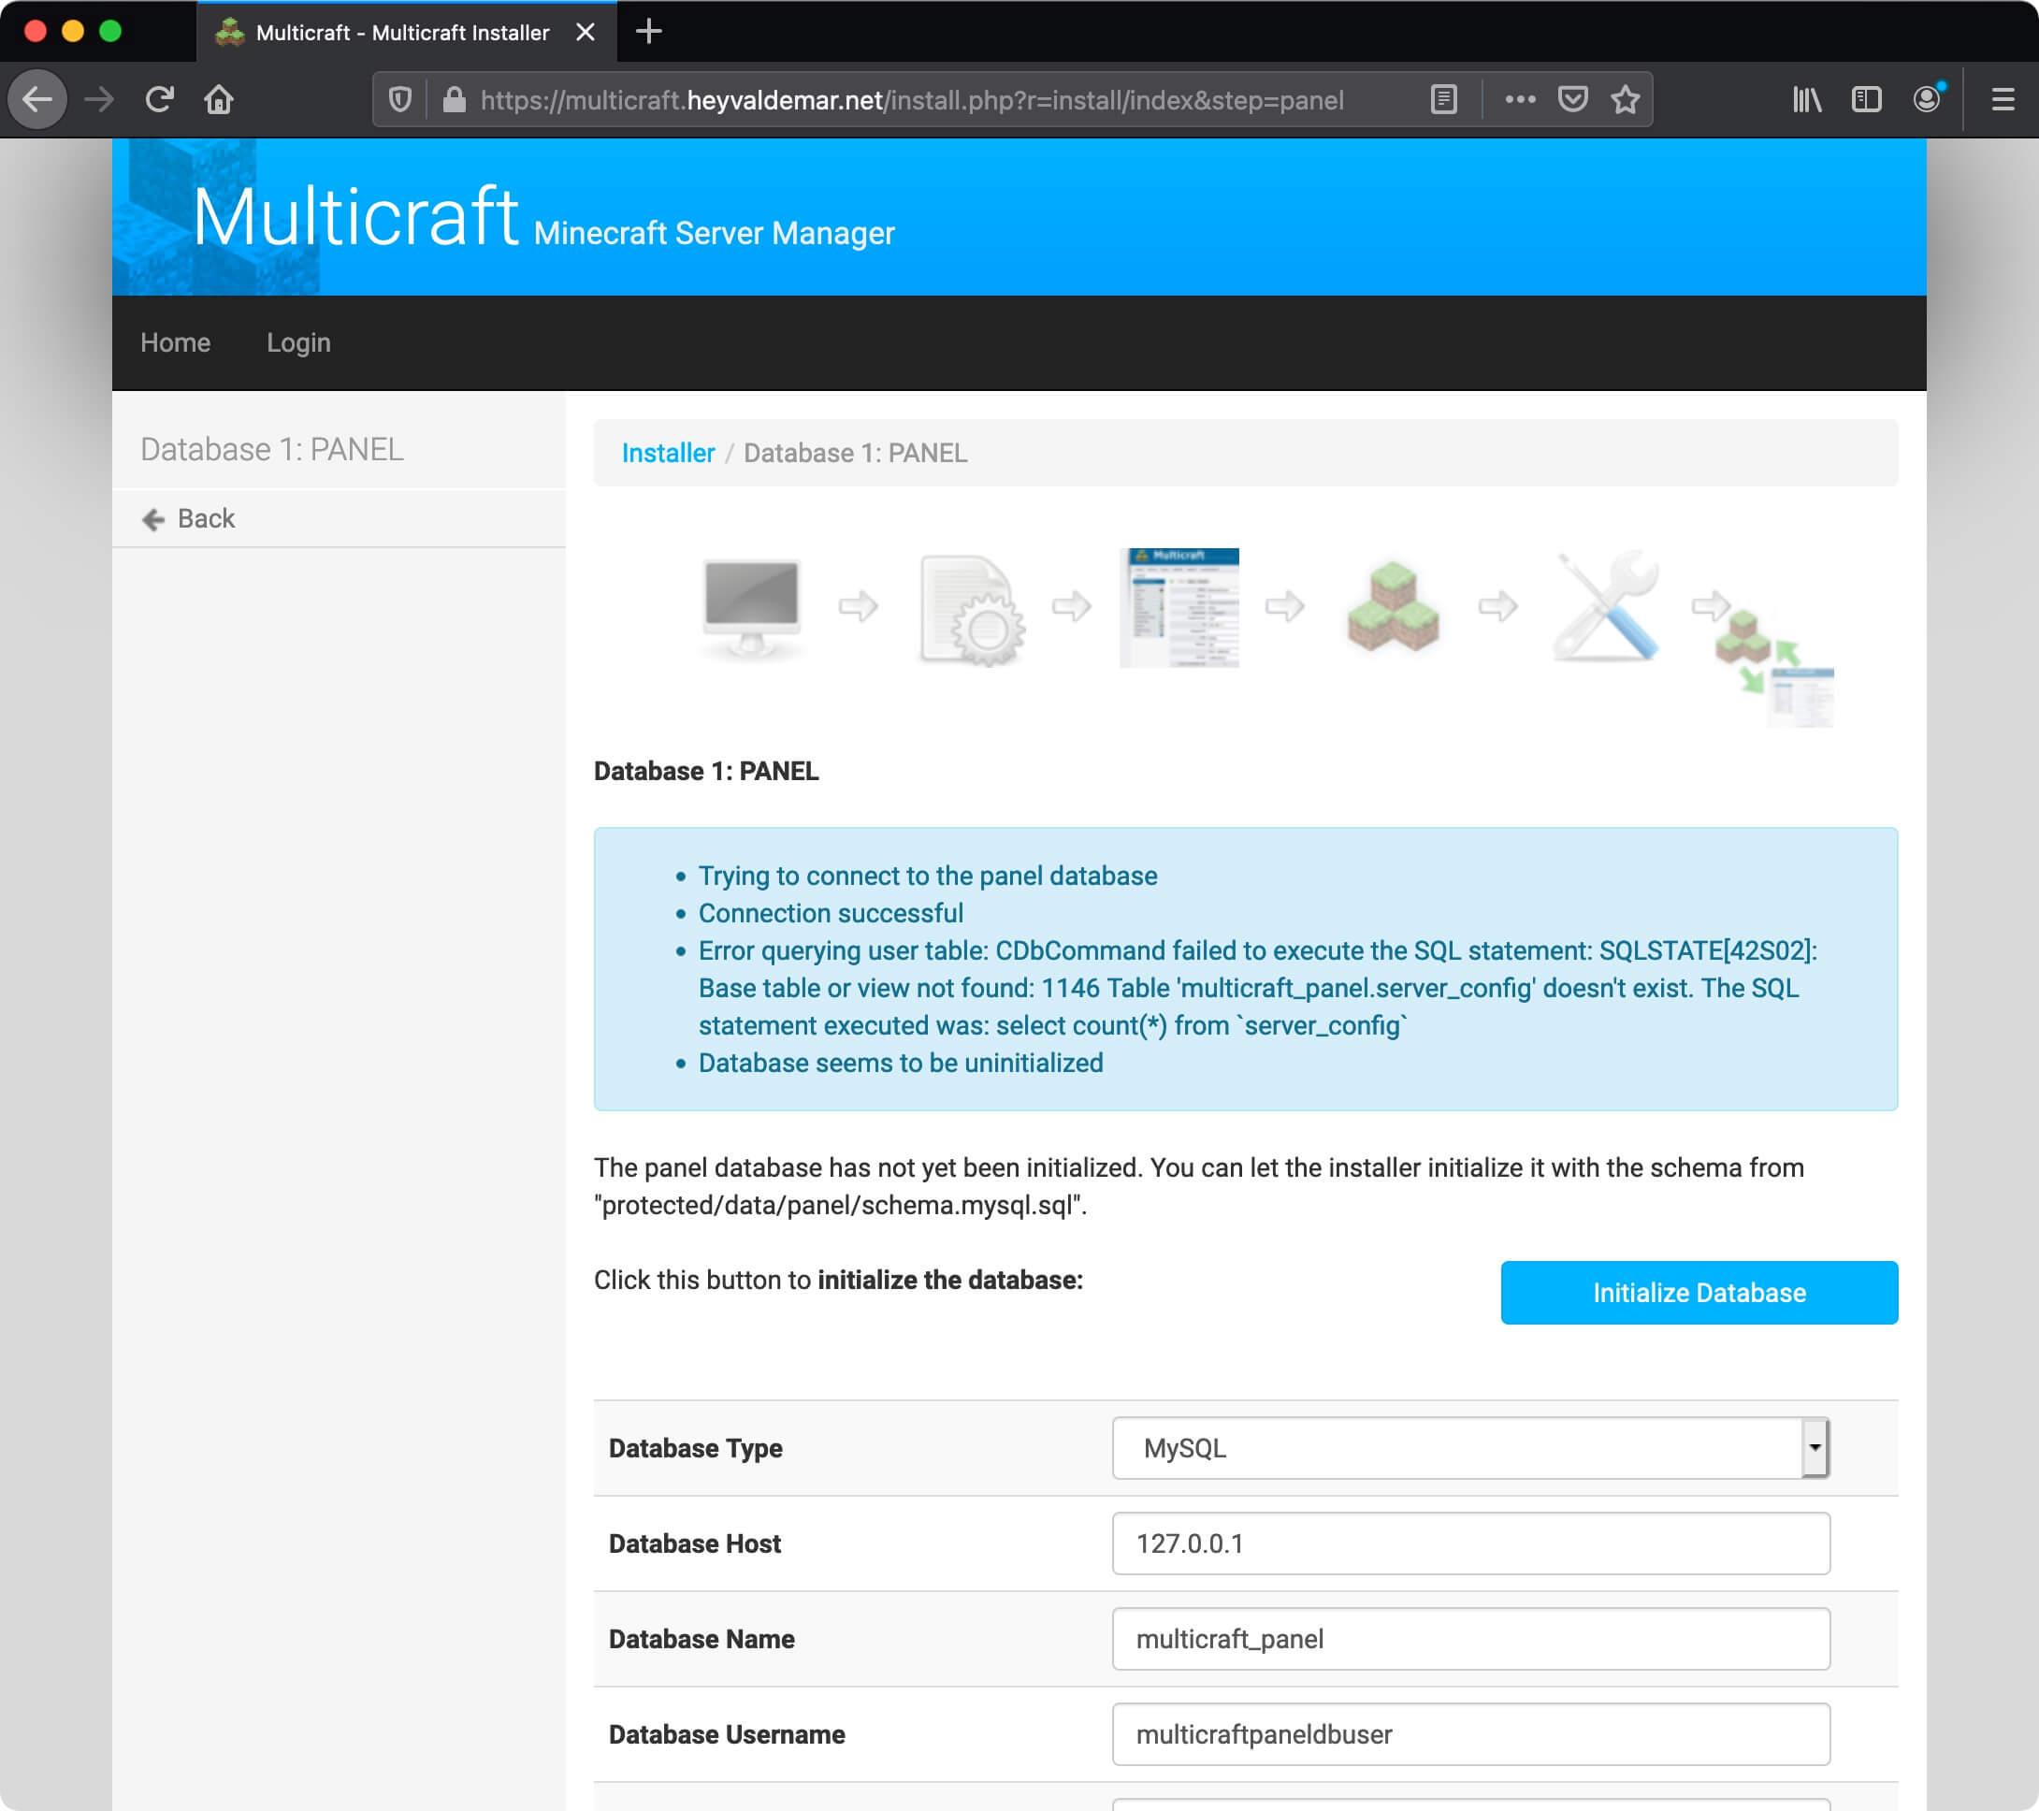Click the padlock site security icon
Image resolution: width=2039 pixels, height=1811 pixels.
pyautogui.click(x=454, y=100)
